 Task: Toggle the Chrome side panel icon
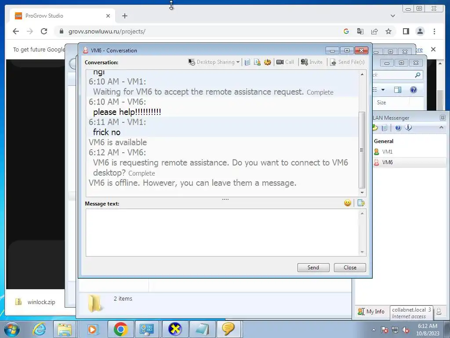pos(406,31)
